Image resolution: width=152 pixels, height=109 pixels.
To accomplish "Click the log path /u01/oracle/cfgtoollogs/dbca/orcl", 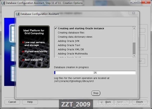I will [x=74, y=81].
